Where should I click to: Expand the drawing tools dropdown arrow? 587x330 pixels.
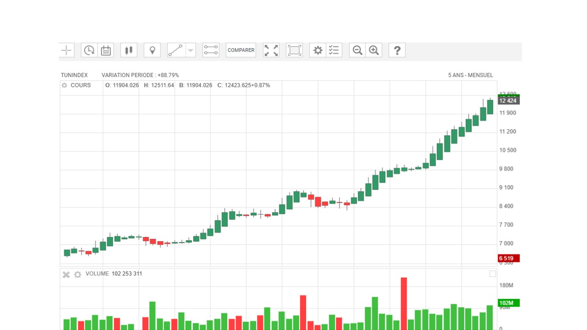191,50
